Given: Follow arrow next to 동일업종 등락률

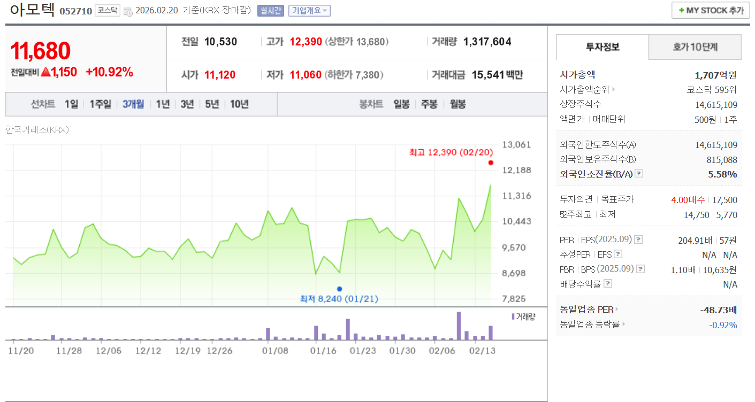Looking at the screenshot, I should point(624,324).
